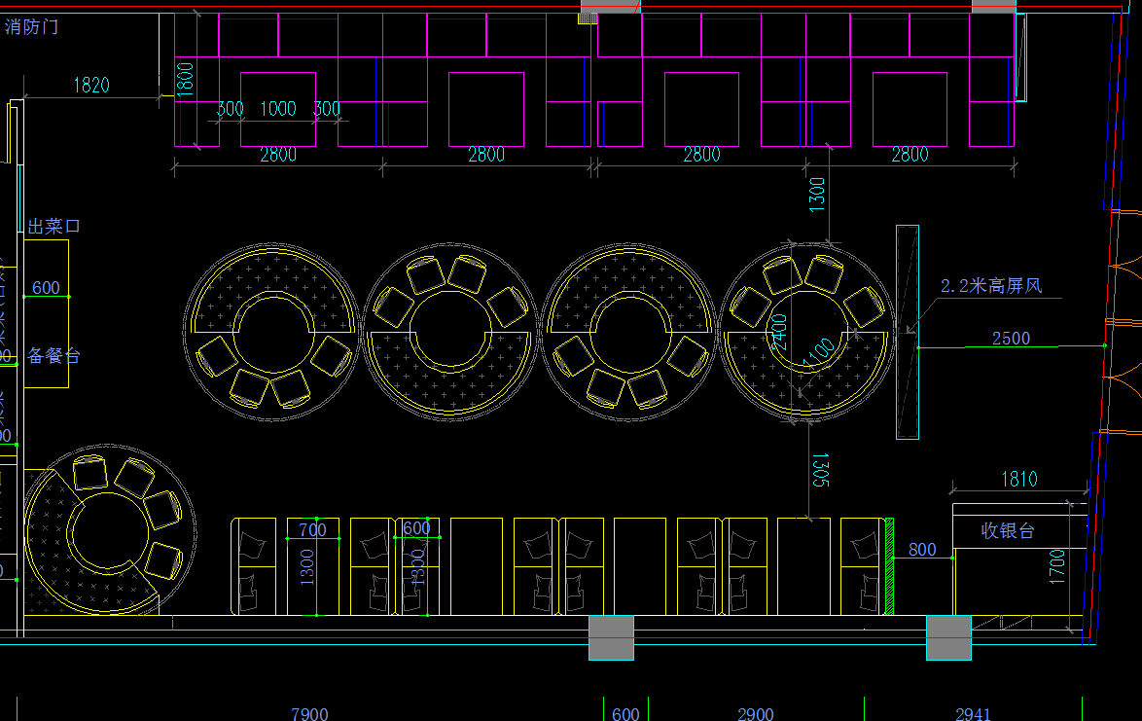The width and height of the screenshot is (1142, 721).
Task: Select the green hatched panel beside the booths
Action: click(888, 565)
